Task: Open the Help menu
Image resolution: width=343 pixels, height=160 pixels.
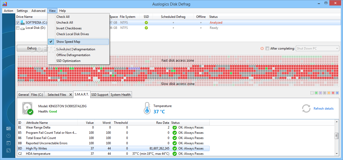Action: coord(62,11)
